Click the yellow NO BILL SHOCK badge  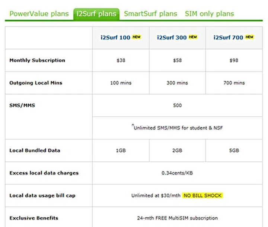(x=202, y=195)
